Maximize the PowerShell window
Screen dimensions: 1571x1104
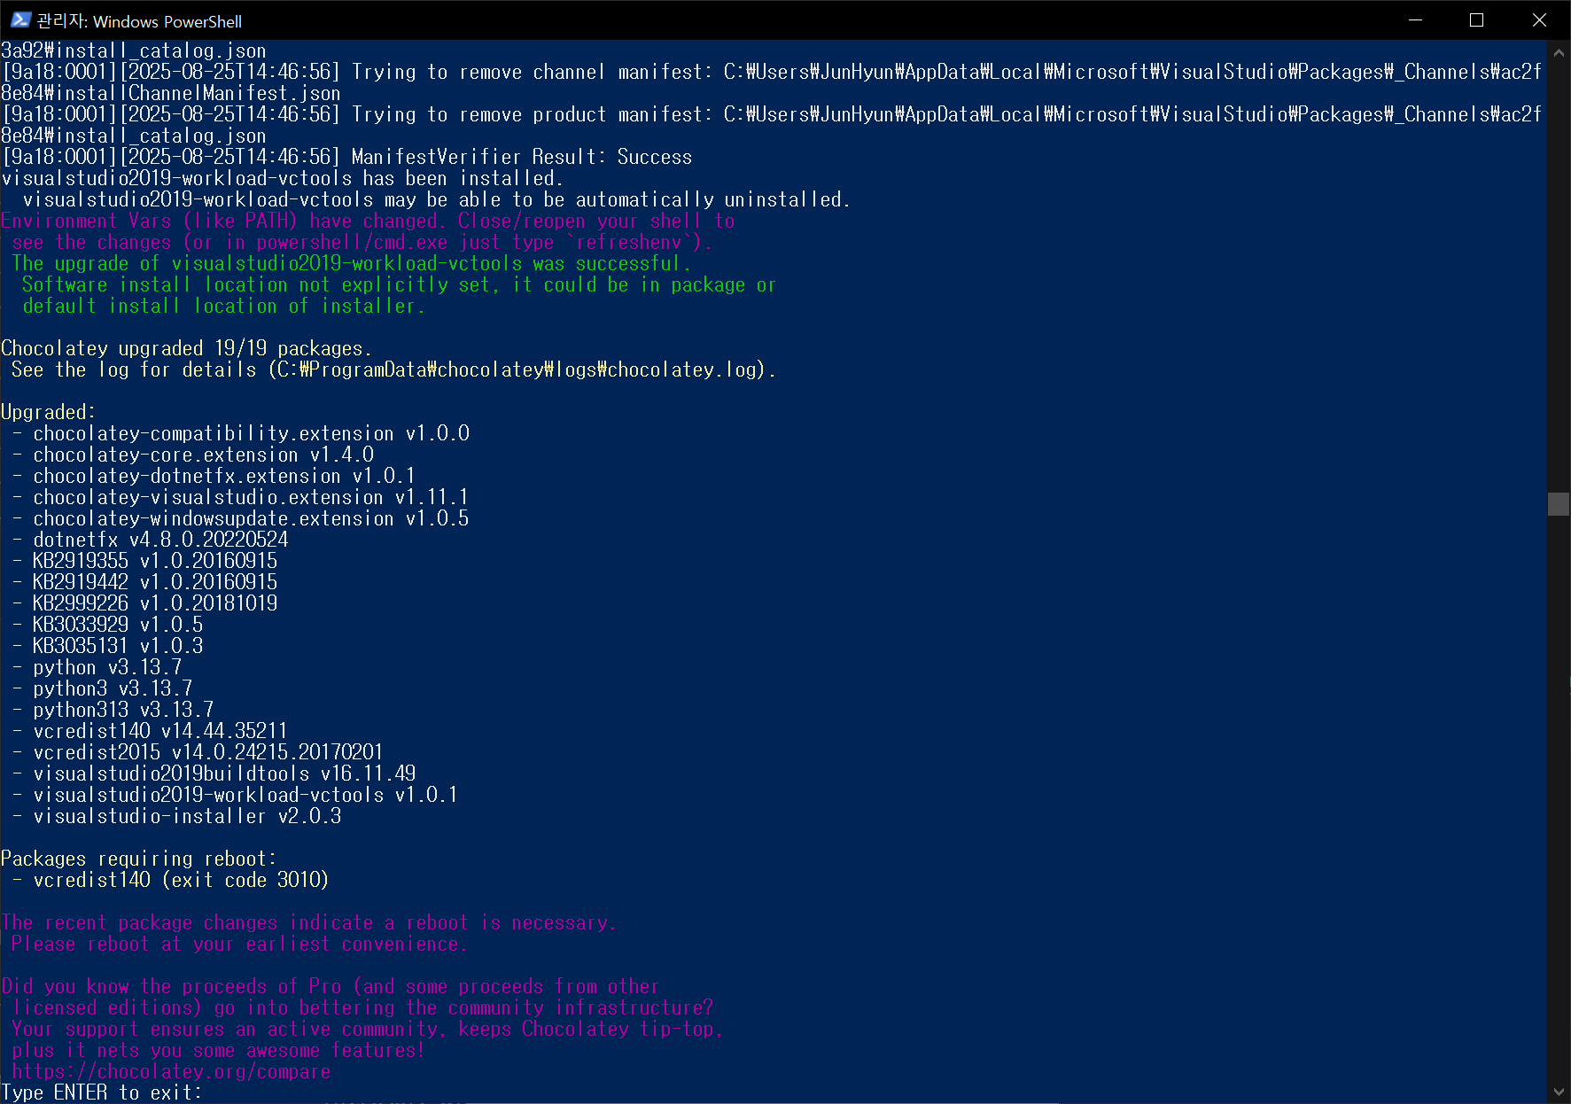point(1477,19)
